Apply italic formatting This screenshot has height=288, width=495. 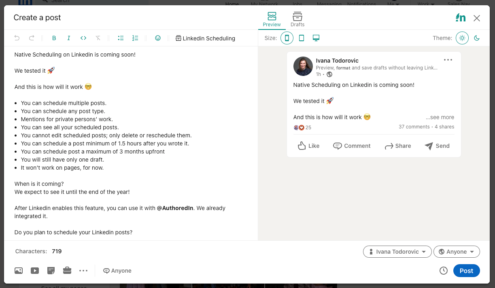click(69, 38)
